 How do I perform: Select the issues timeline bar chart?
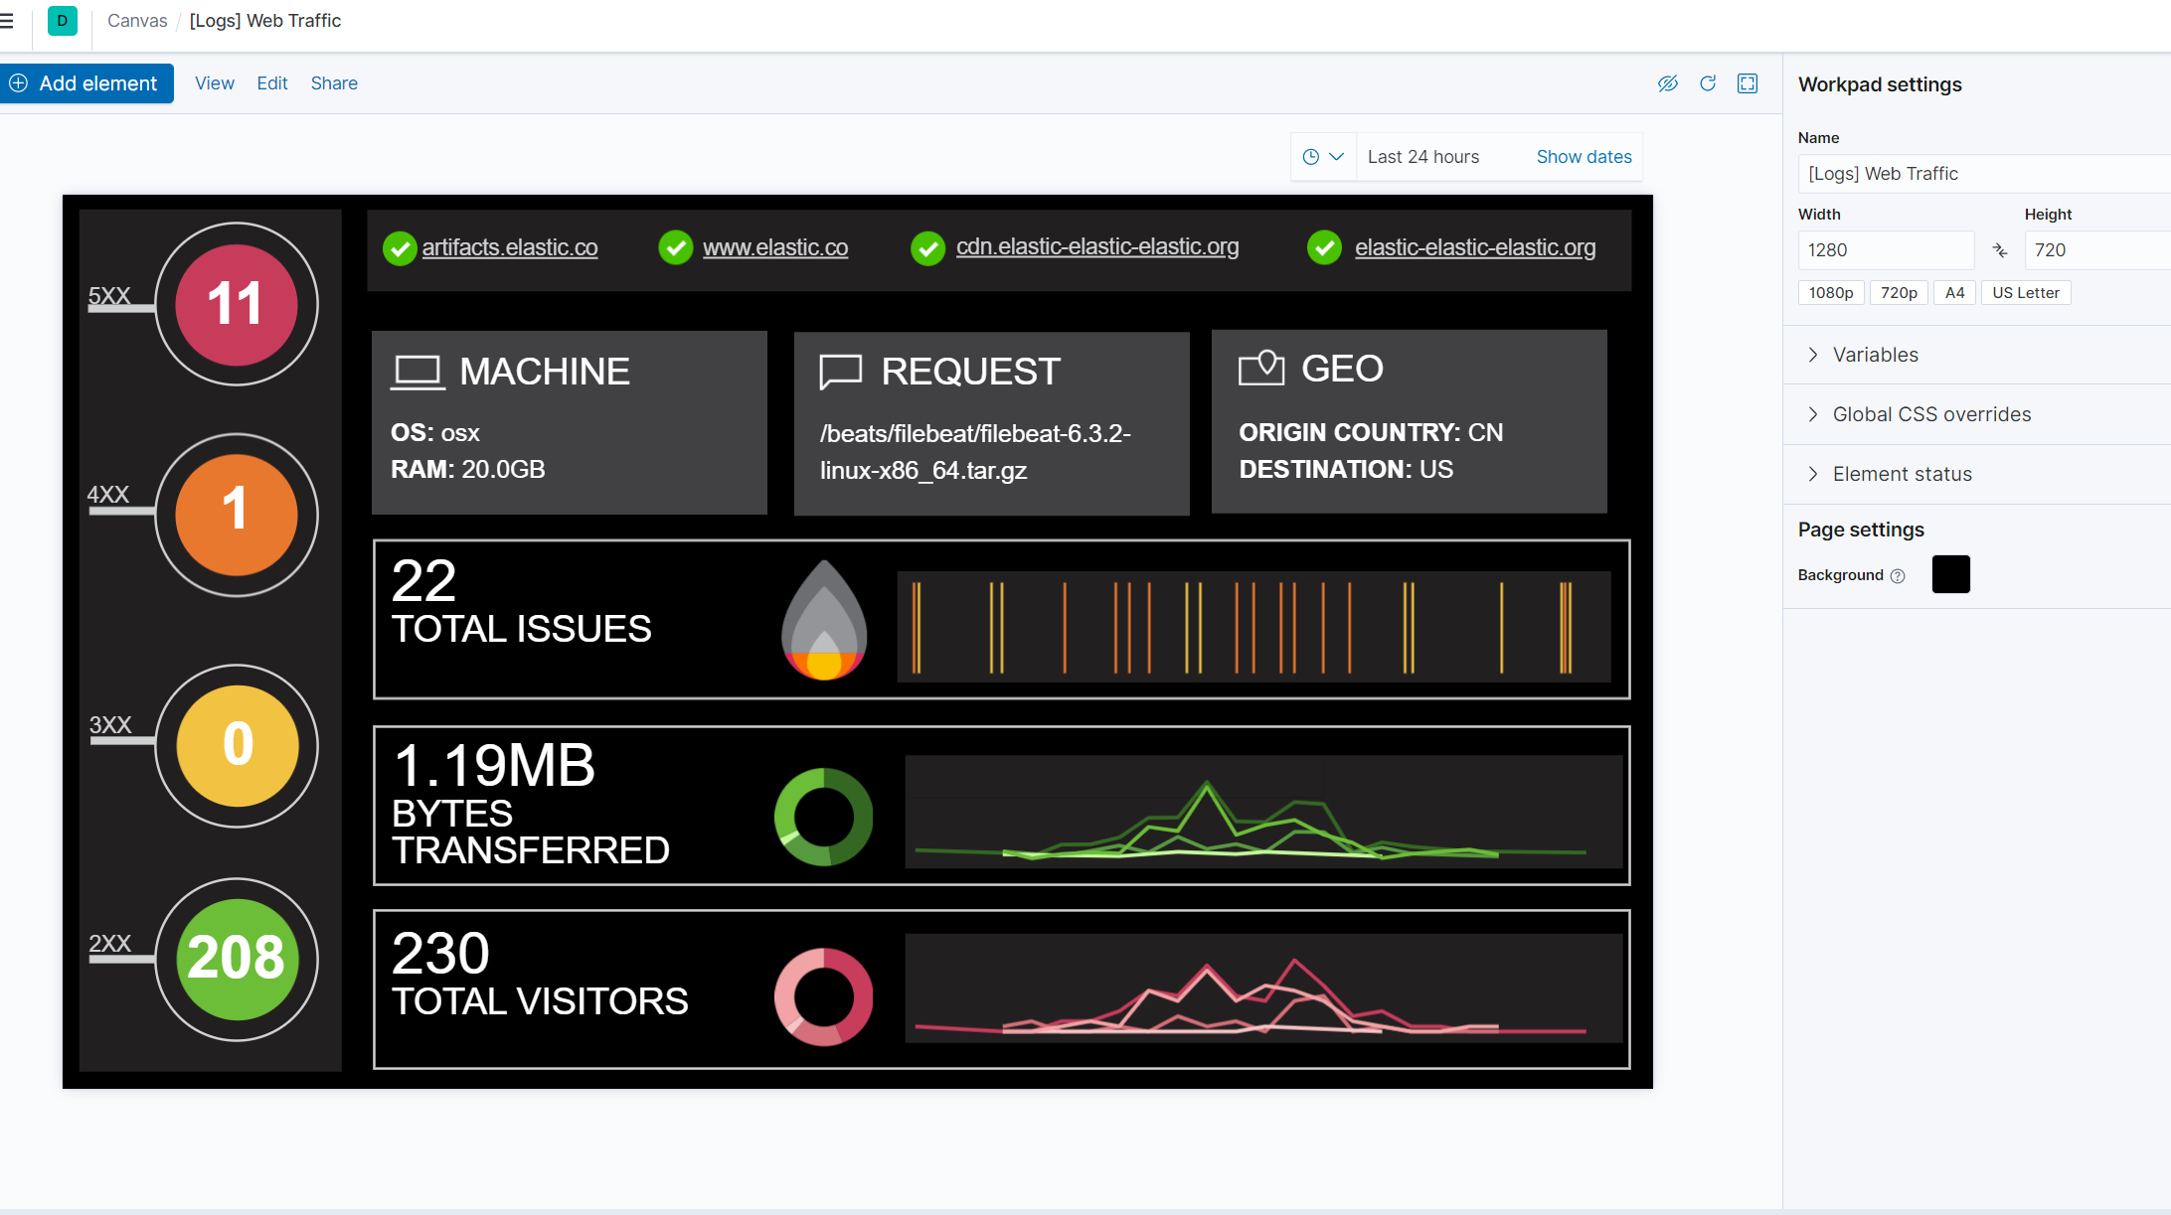click(1253, 627)
